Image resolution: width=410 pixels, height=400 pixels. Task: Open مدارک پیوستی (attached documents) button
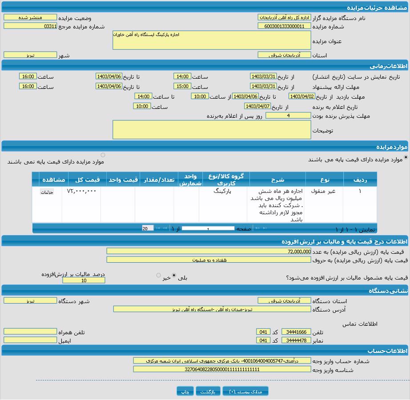(245, 392)
